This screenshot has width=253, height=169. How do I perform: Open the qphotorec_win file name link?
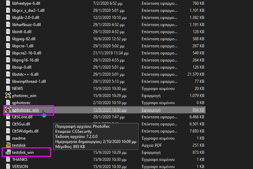coord(25,110)
